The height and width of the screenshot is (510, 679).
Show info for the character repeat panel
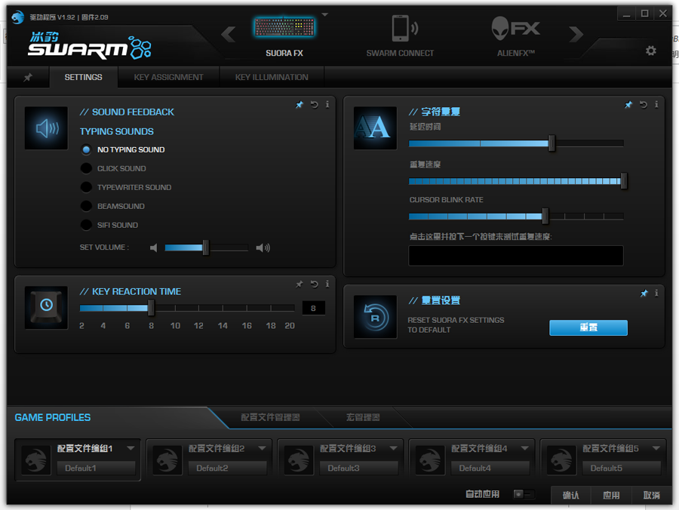point(656,105)
